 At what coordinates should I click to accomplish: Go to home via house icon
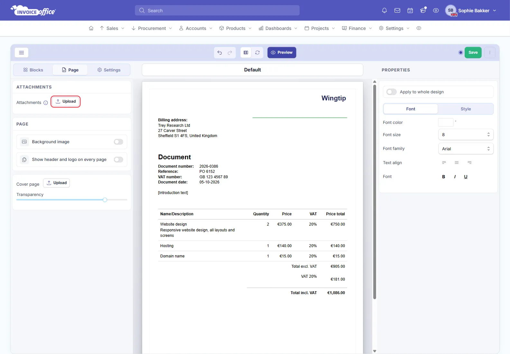[91, 28]
